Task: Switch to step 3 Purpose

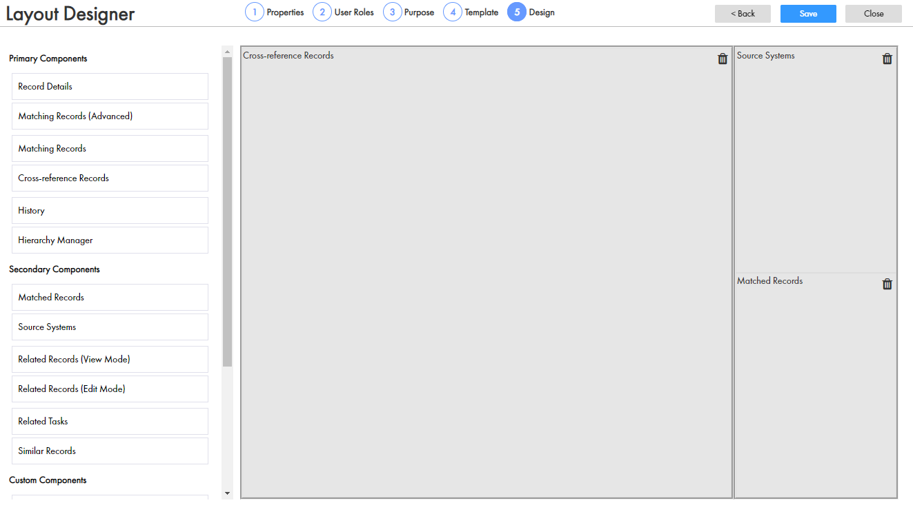Action: [409, 12]
